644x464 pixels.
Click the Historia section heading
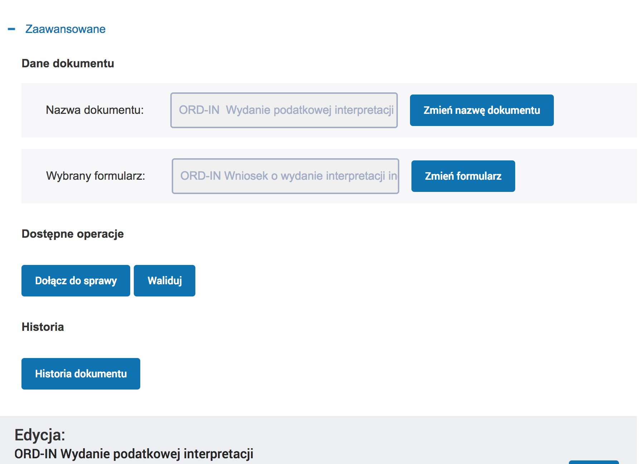43,327
